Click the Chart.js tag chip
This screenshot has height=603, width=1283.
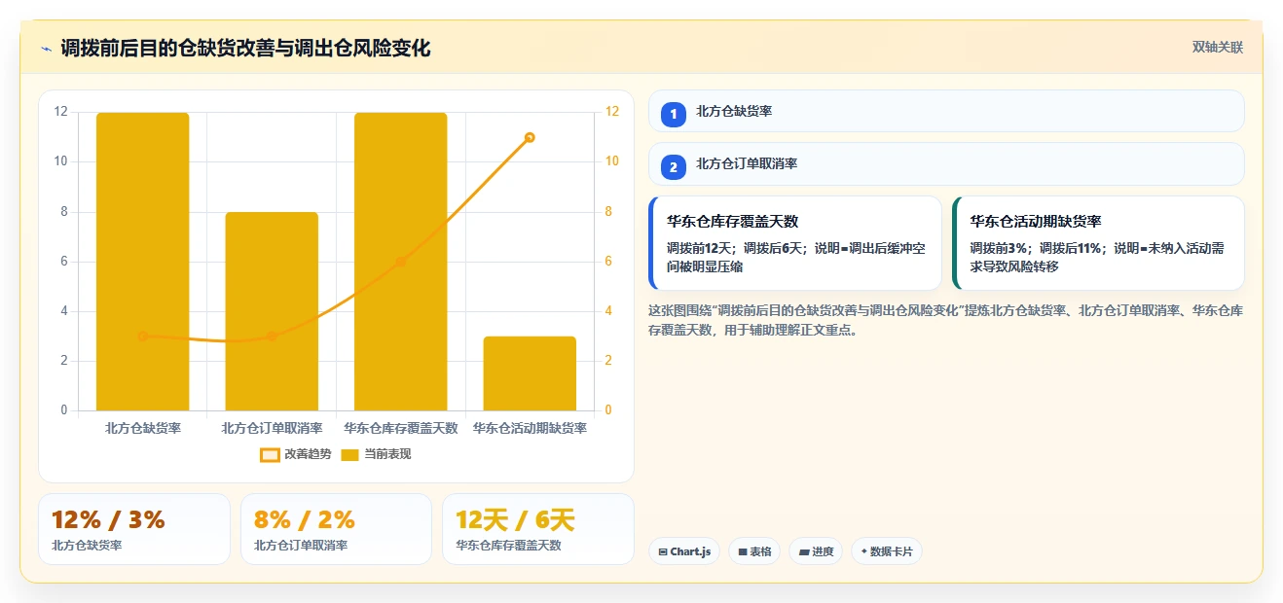[684, 551]
